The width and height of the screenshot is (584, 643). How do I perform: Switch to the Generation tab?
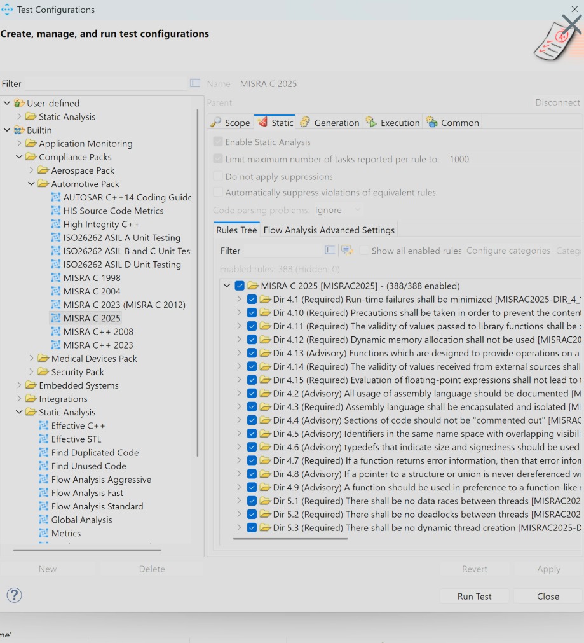(330, 123)
